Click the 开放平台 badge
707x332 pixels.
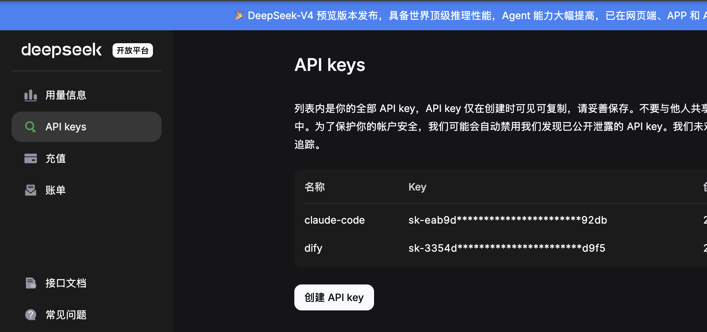pyautogui.click(x=133, y=50)
